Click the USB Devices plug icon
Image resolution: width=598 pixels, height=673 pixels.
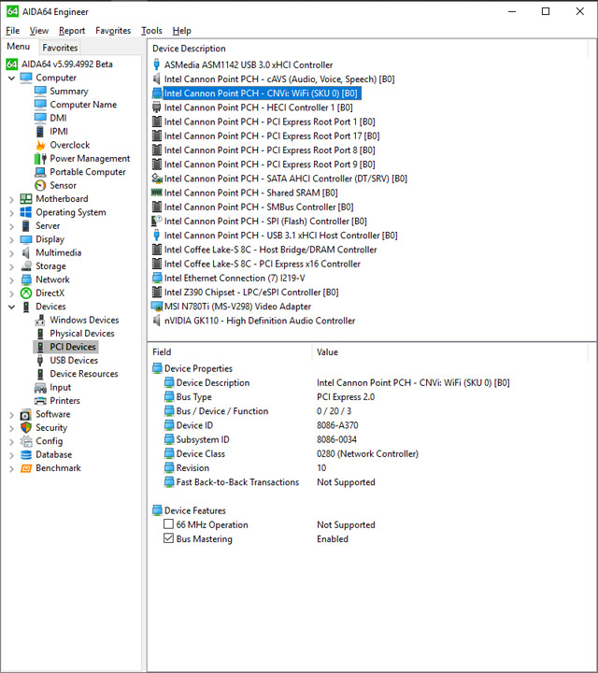tap(40, 361)
